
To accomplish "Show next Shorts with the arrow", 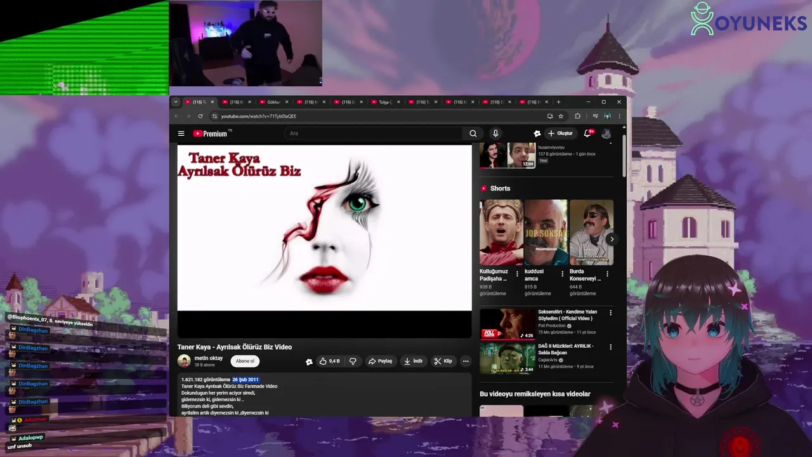I will point(611,239).
